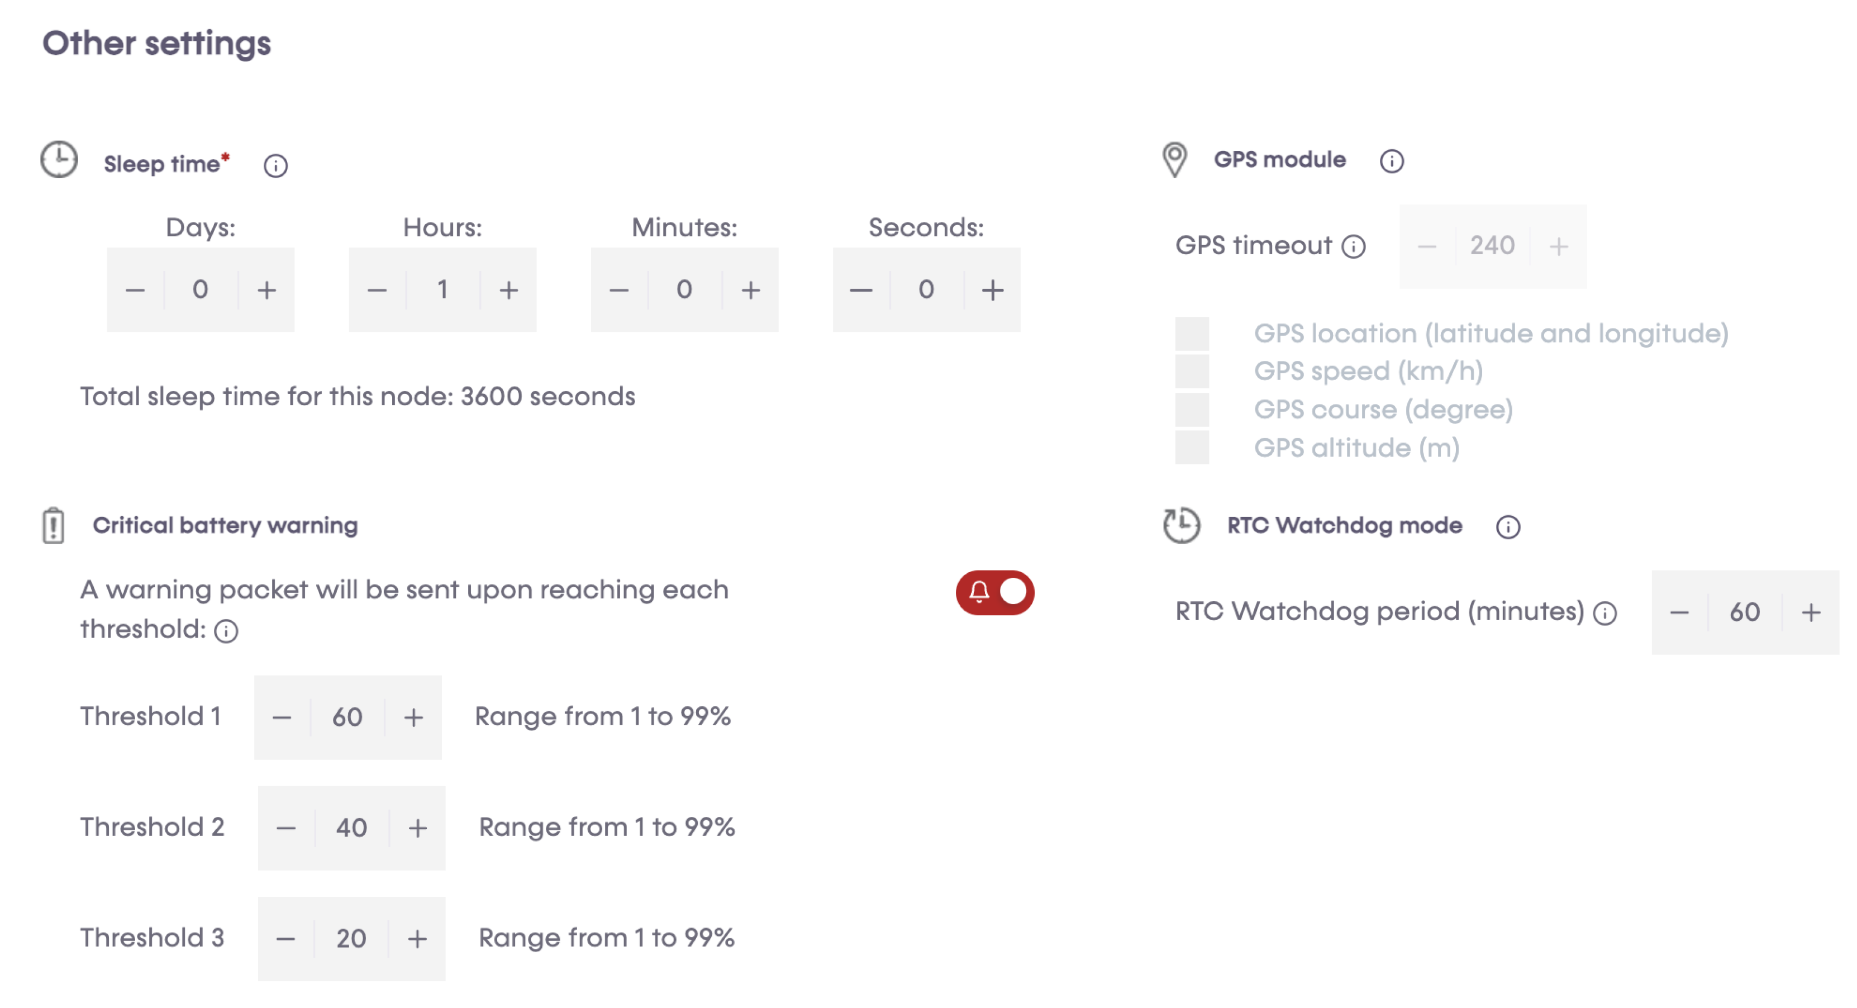Viewport: 1857px width, 1008px height.
Task: Click the warning threshold info icon
Action: click(226, 631)
